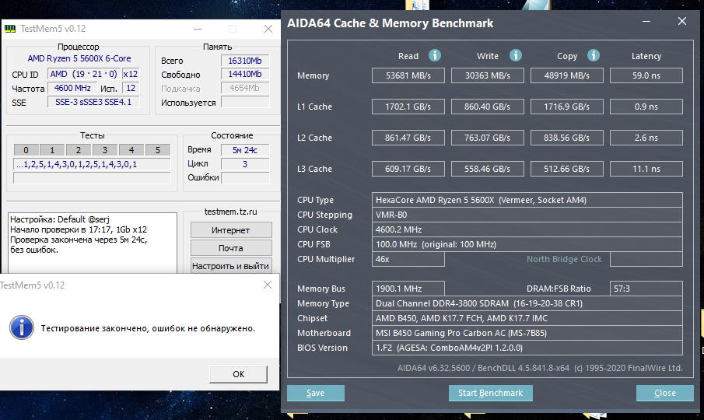
Task: Click the Write info icon in AIDA64
Action: point(516,55)
